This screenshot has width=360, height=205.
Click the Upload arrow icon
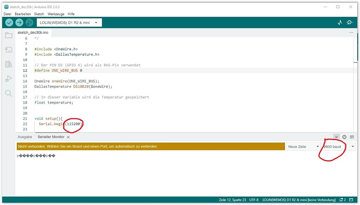(19, 22)
